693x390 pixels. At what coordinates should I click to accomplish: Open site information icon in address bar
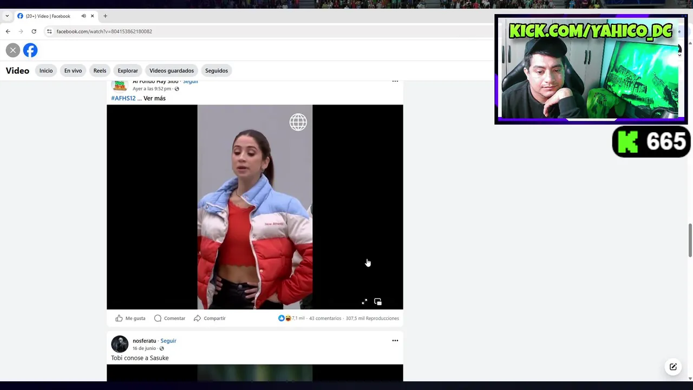point(49,31)
